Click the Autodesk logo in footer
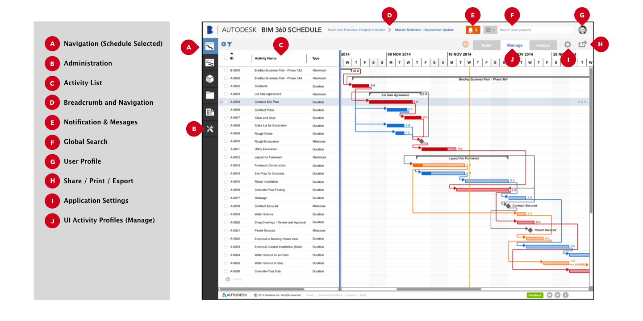 (234, 295)
